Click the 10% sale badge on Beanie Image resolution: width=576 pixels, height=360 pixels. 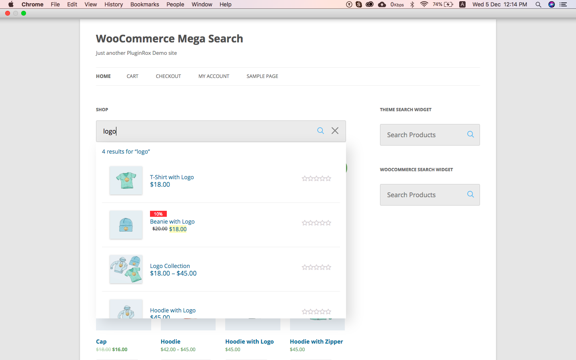(158, 214)
